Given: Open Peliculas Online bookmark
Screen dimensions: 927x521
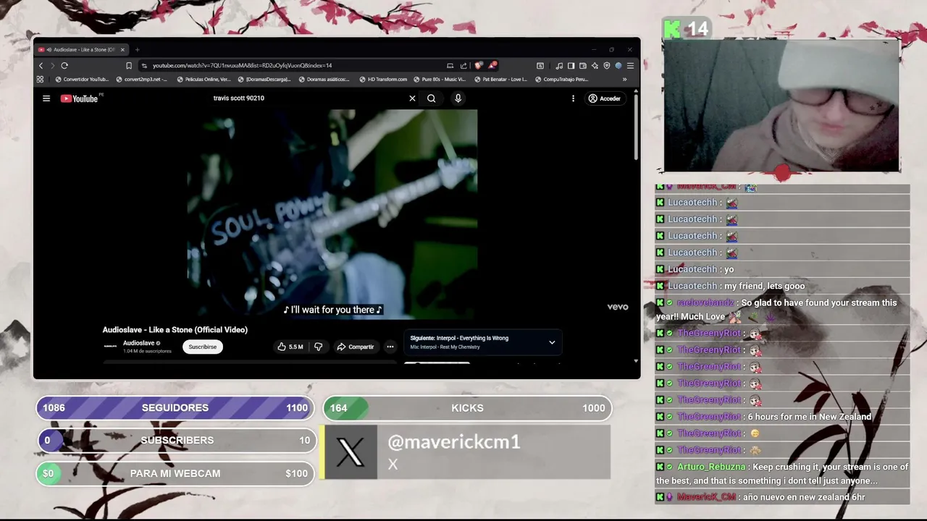Looking at the screenshot, I should point(204,80).
